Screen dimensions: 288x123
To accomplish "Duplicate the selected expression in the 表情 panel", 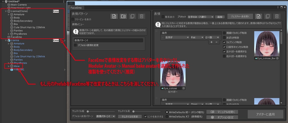I will tap(268, 16).
